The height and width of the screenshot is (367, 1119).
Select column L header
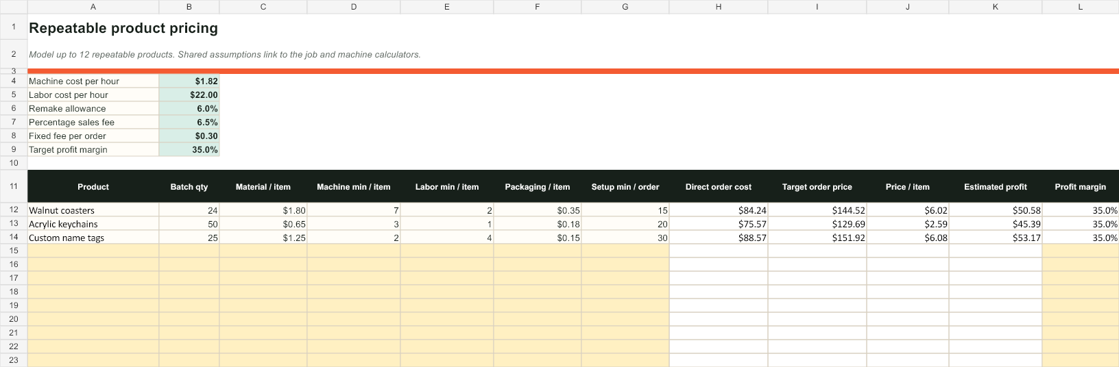coord(1081,7)
